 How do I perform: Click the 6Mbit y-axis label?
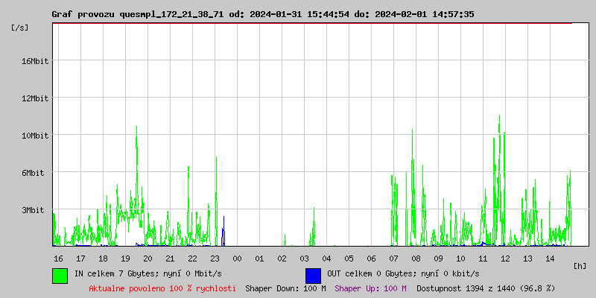point(37,173)
